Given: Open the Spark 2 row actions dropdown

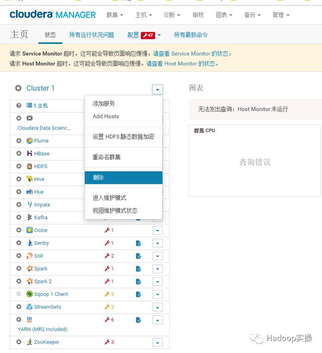Looking at the screenshot, I should 157,282.
